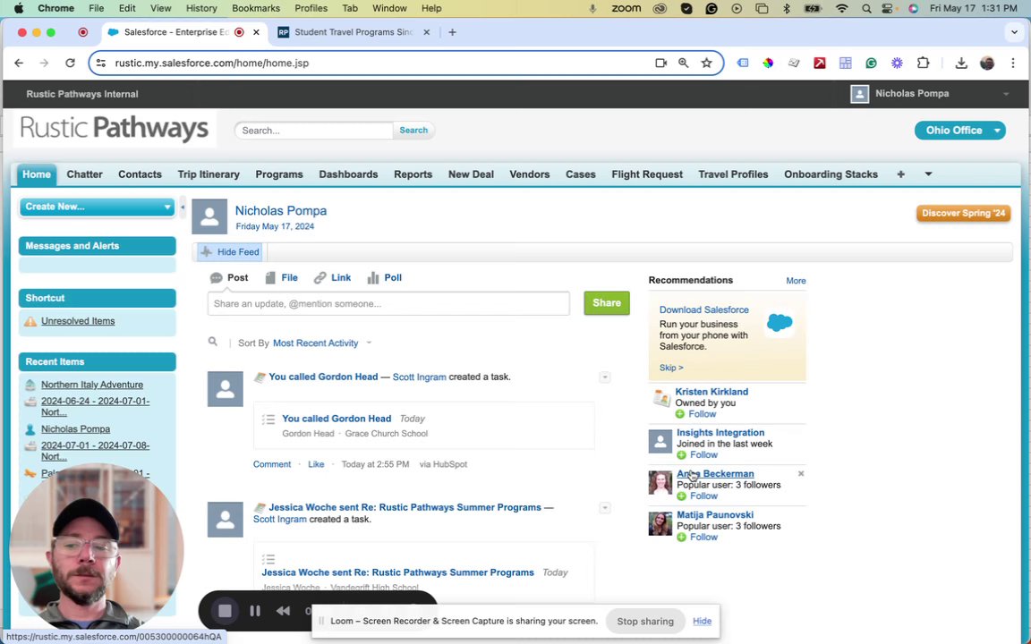The height and width of the screenshot is (644, 1031).
Task: Open the Home tab
Action: click(x=36, y=174)
